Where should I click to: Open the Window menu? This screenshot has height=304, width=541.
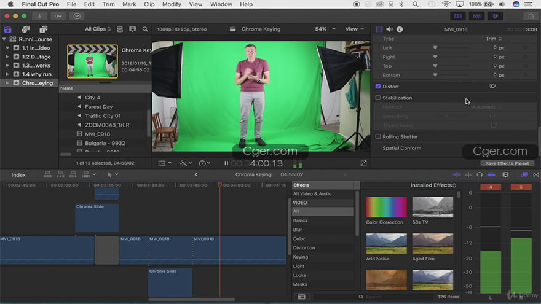[x=221, y=4]
